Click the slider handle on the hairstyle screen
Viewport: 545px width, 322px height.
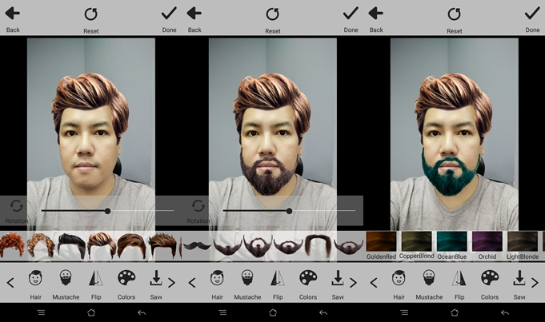coord(107,211)
